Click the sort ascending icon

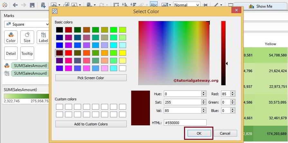[x=125, y=5]
